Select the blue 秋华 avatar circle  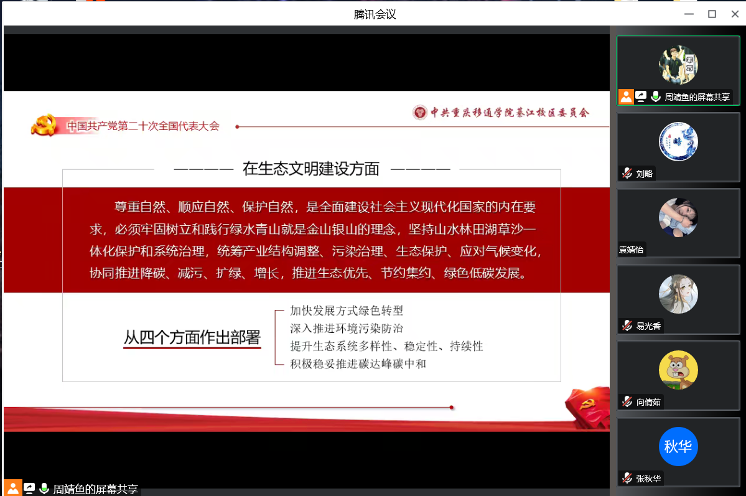pyautogui.click(x=678, y=446)
